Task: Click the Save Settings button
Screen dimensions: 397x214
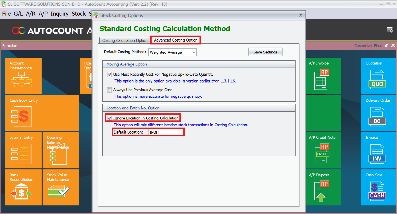Action: 265,52
